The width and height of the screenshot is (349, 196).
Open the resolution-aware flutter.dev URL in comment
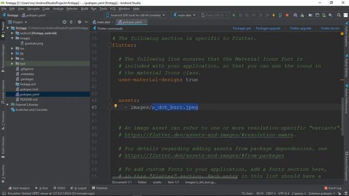[209, 134]
